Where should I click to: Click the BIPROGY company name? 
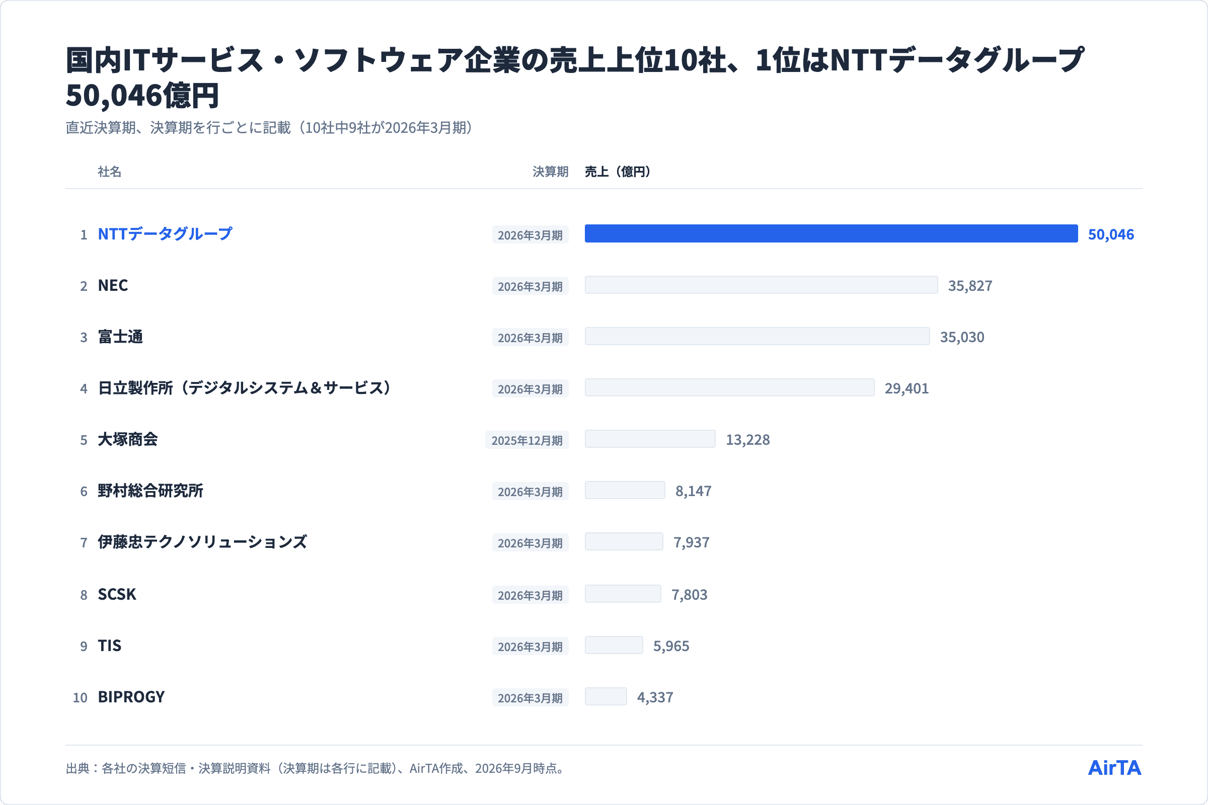pyautogui.click(x=131, y=697)
